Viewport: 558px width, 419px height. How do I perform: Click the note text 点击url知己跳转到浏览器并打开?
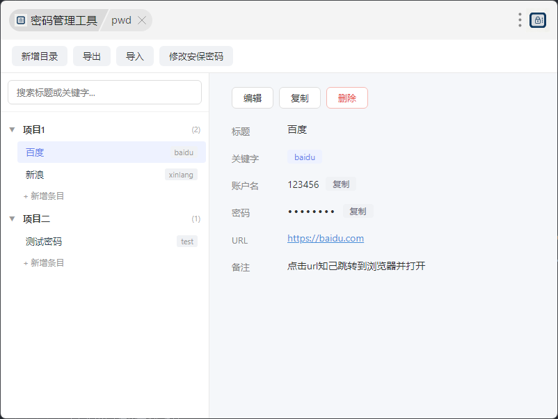click(356, 266)
